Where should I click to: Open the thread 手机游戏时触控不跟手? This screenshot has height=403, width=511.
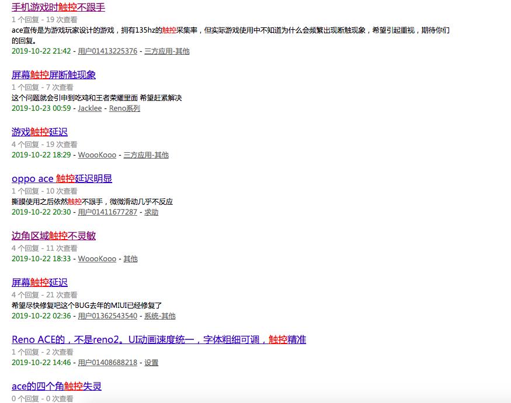58,8
